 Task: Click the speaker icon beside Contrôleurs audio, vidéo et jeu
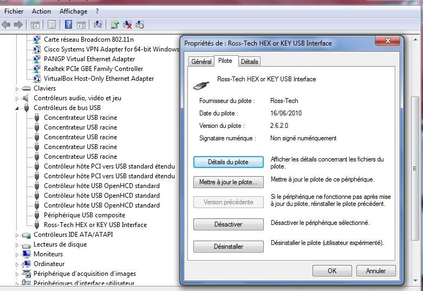point(26,98)
